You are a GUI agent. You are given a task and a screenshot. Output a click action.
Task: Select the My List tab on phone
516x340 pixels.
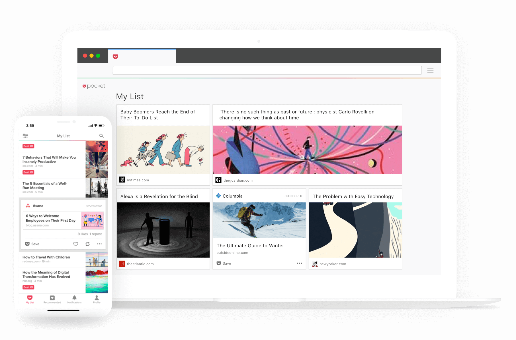tap(30, 299)
